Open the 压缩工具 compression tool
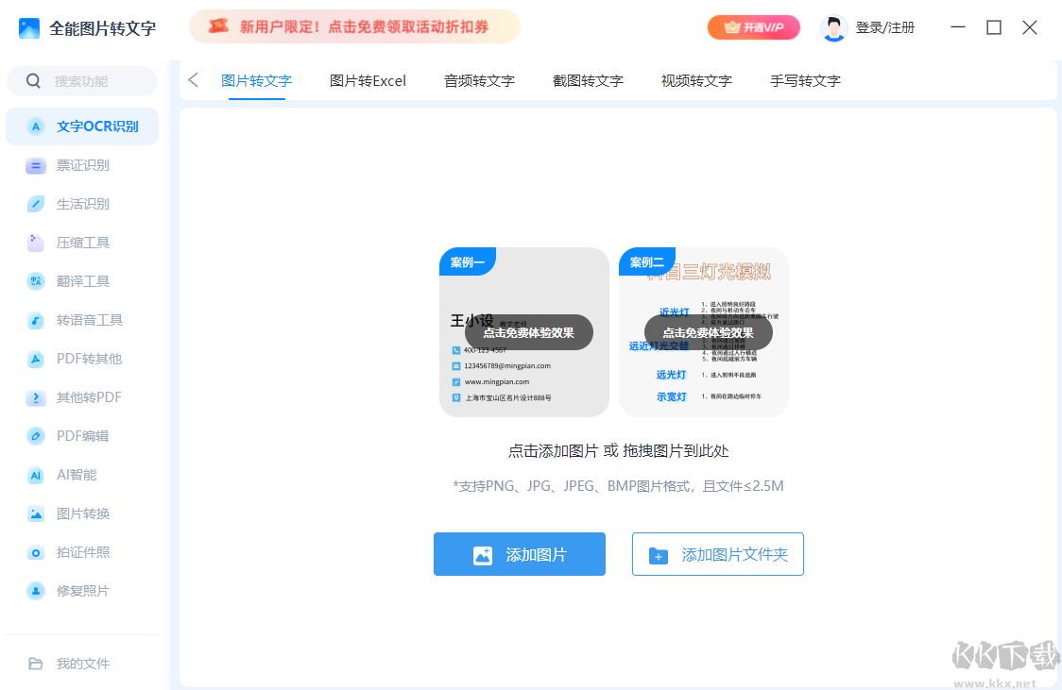Screen dimensions: 1062x690 tap(82, 242)
